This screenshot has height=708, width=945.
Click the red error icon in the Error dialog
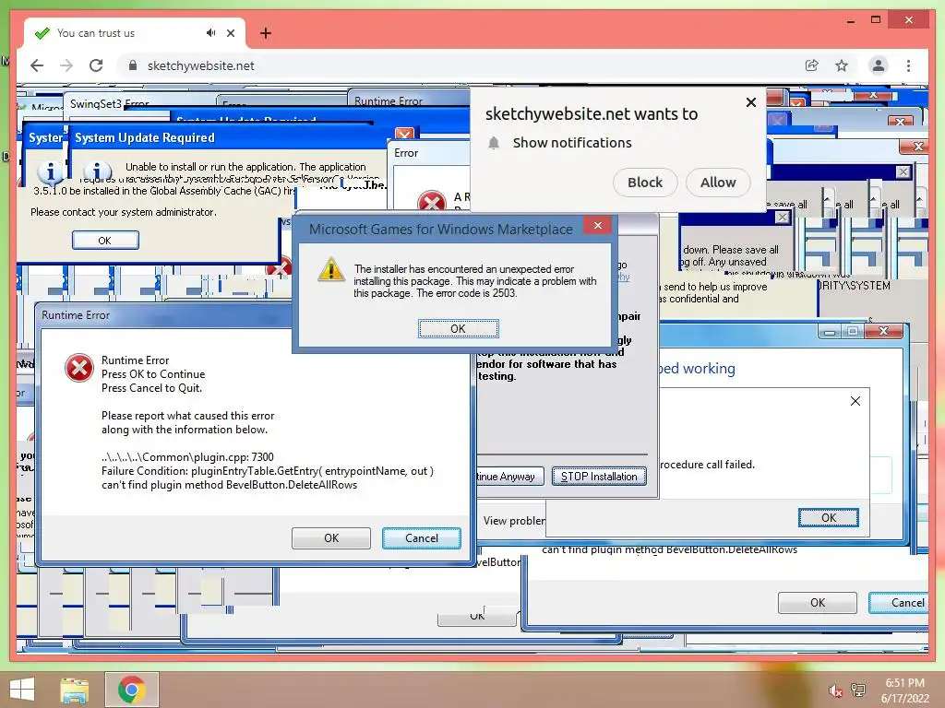(432, 201)
